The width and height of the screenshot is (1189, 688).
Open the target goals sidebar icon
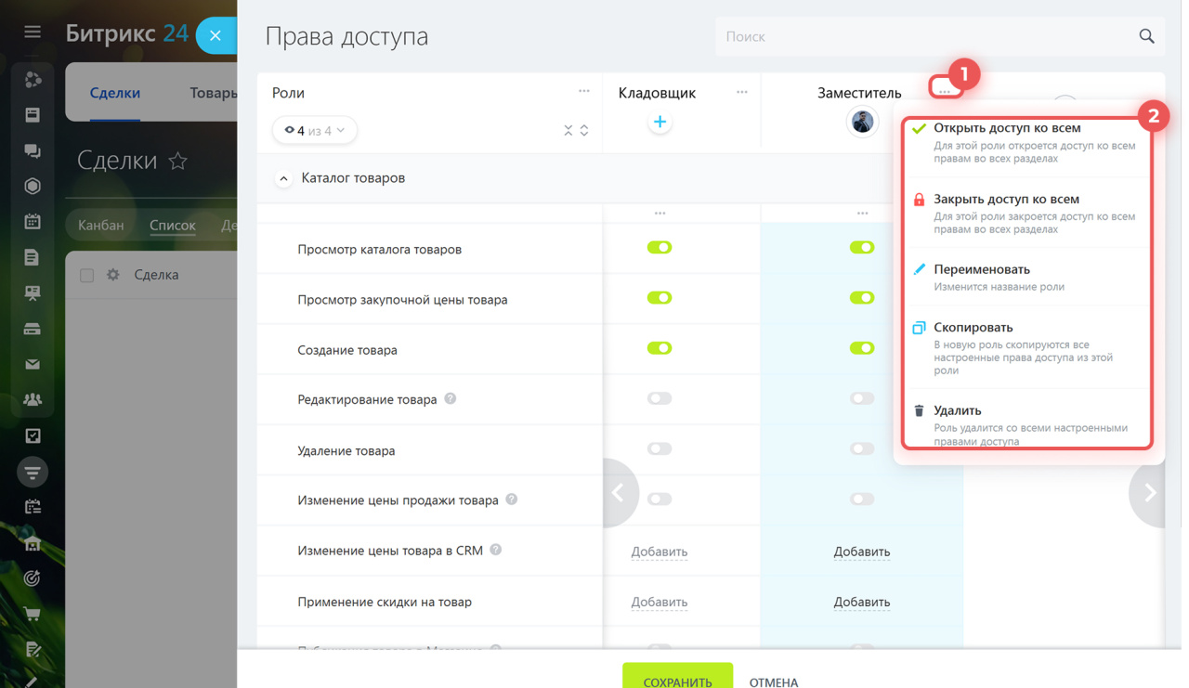pyautogui.click(x=33, y=578)
